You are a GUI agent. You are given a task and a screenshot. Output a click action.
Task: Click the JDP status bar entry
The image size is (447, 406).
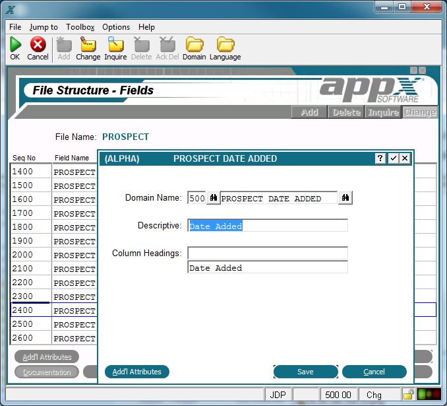278,395
